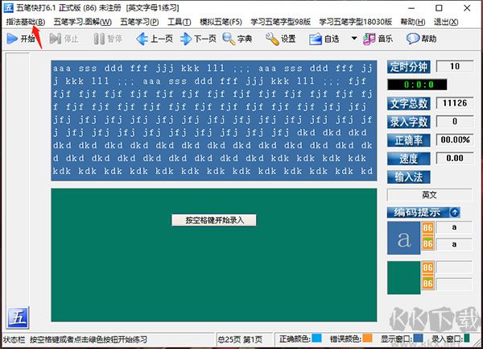Viewport: 483px width, 349px height.
Task: Click the orange 86 icon next to green preview
Action: pos(427,268)
